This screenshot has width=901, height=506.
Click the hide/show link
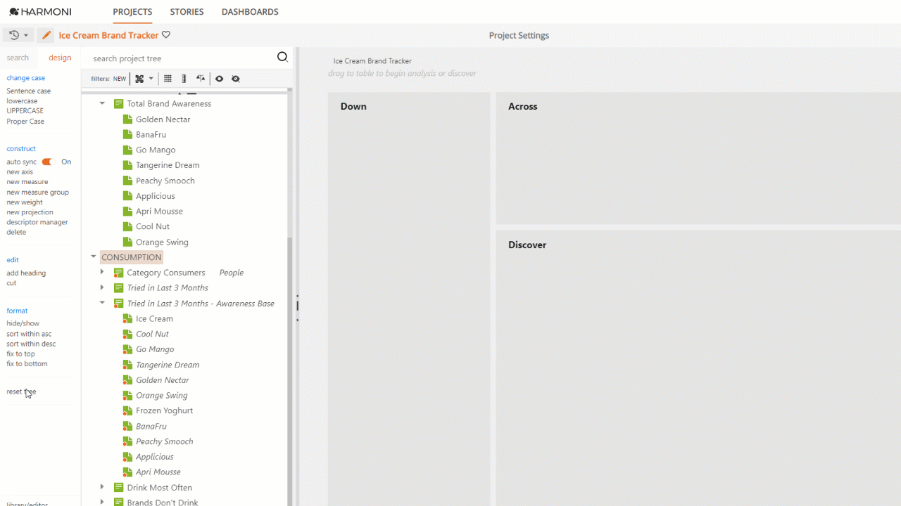(23, 323)
